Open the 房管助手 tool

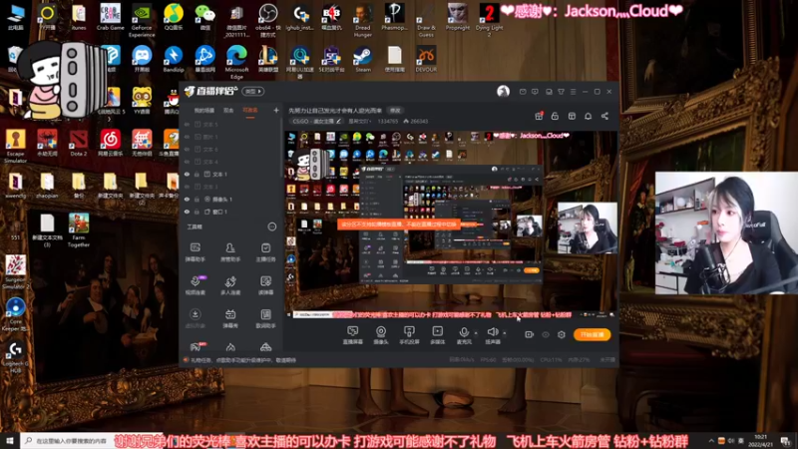230,252
